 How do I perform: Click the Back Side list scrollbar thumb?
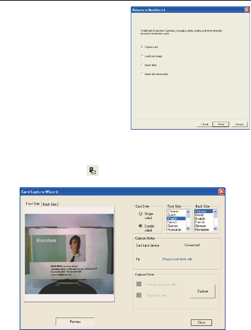(215, 216)
